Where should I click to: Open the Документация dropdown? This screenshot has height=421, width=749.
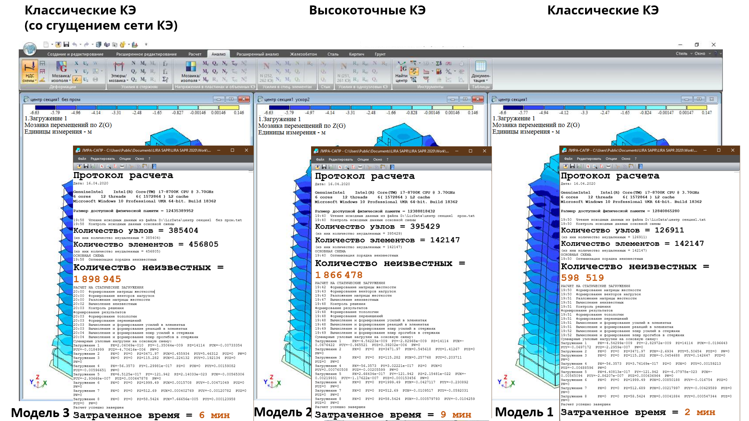480,78
